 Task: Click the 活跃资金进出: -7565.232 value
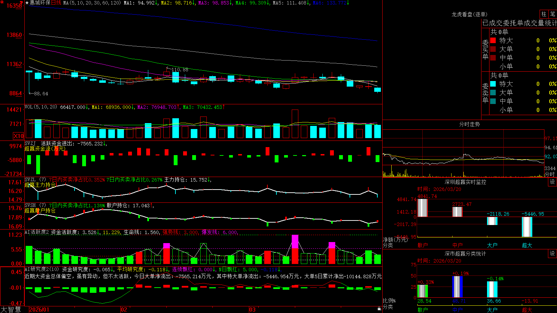pyautogui.click(x=72, y=143)
